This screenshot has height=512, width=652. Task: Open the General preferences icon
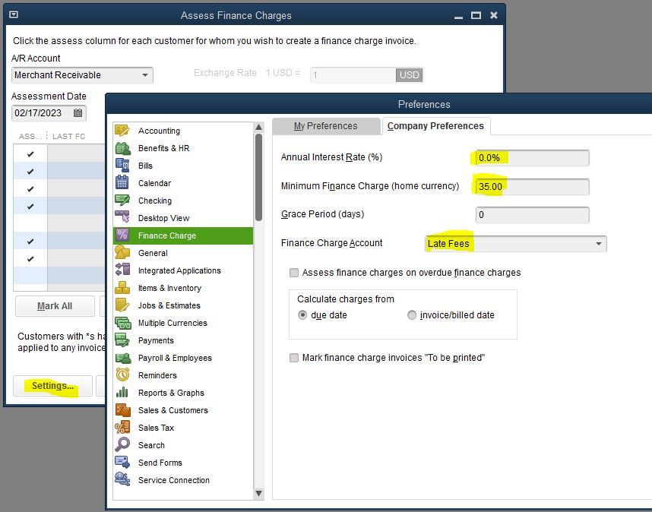pos(122,253)
